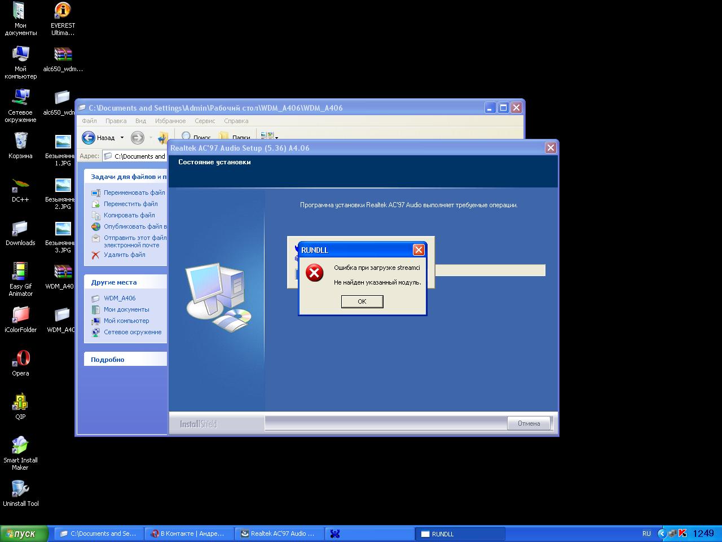Screen dimensions: 722x542
Task: Click the Назад back button in Explorer
Action: click(x=99, y=137)
